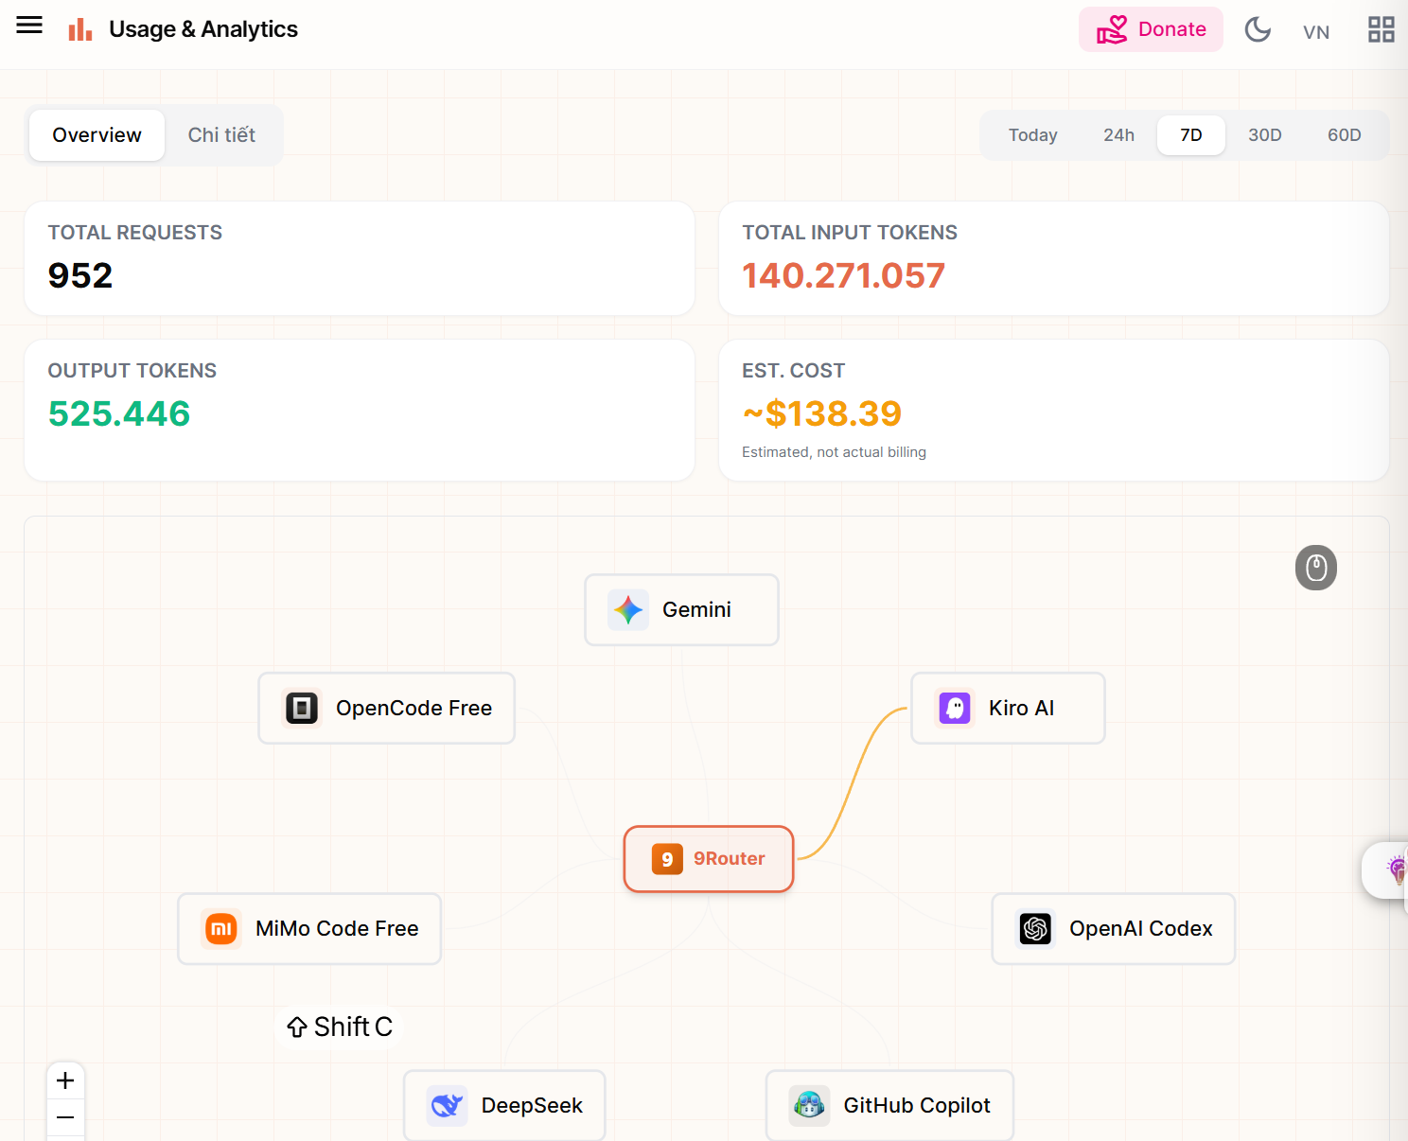Select the 7D time range
1408x1141 pixels.
(x=1191, y=135)
